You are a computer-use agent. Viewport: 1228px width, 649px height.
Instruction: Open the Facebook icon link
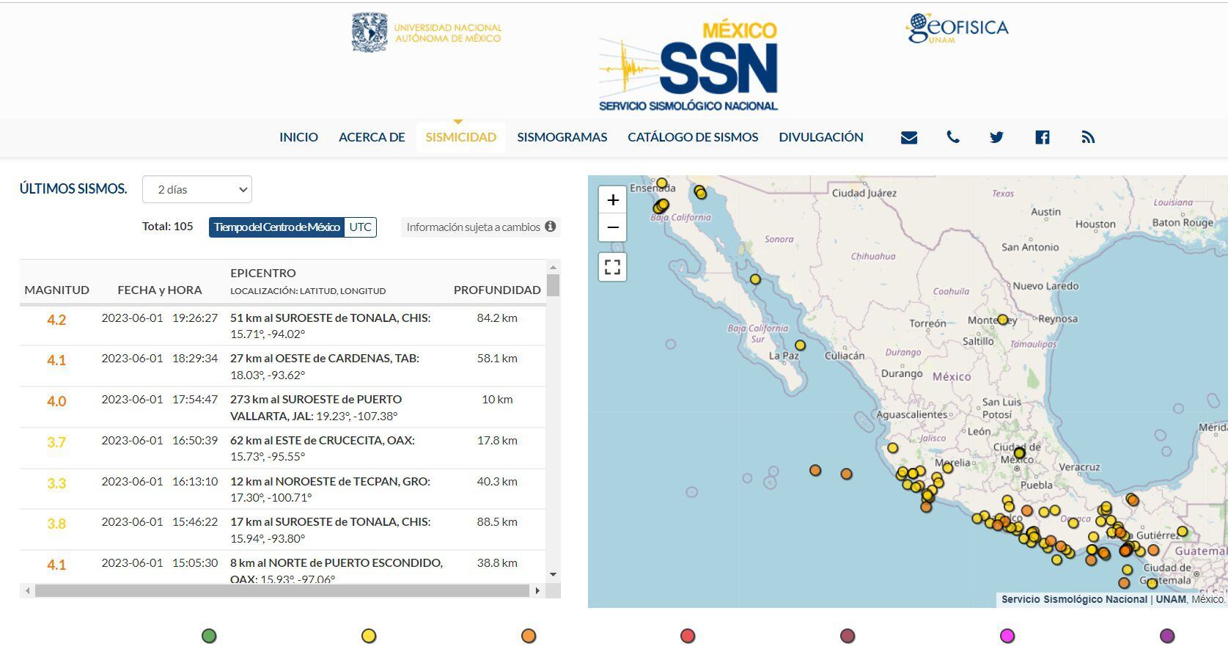(x=1042, y=137)
